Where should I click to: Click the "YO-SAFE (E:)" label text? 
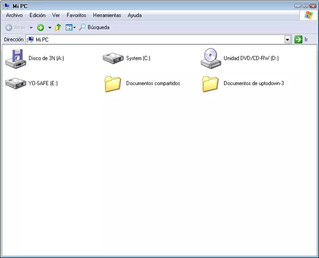coord(43,83)
